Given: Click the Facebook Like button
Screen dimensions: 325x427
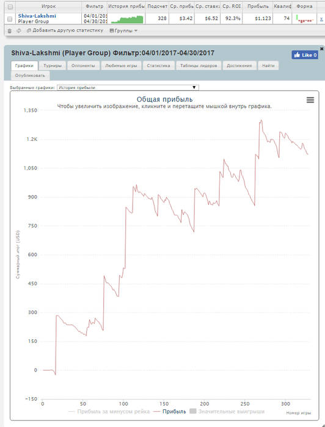Looking at the screenshot, I should point(305,55).
